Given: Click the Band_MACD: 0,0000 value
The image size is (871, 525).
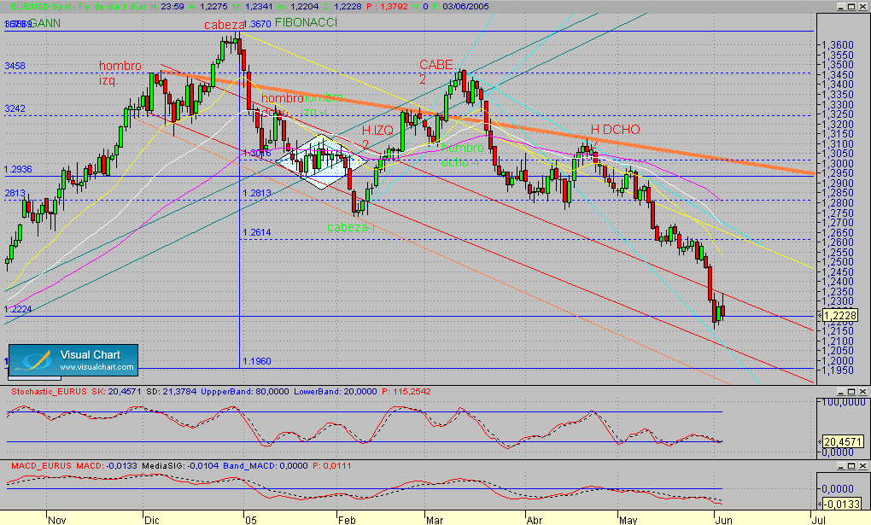Looking at the screenshot, I should [265, 465].
